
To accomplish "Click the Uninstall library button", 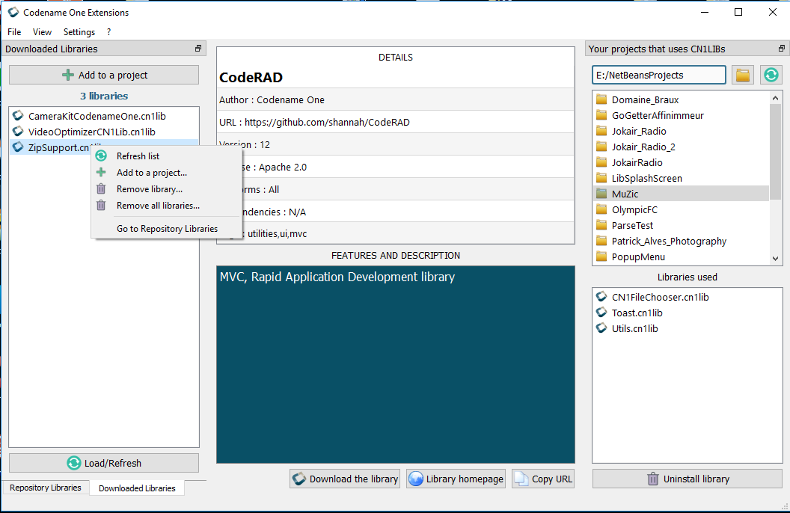I will tap(688, 479).
